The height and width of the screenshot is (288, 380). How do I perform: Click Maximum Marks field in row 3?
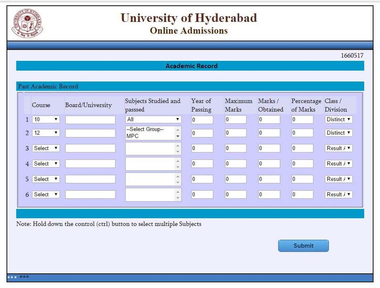236,148
